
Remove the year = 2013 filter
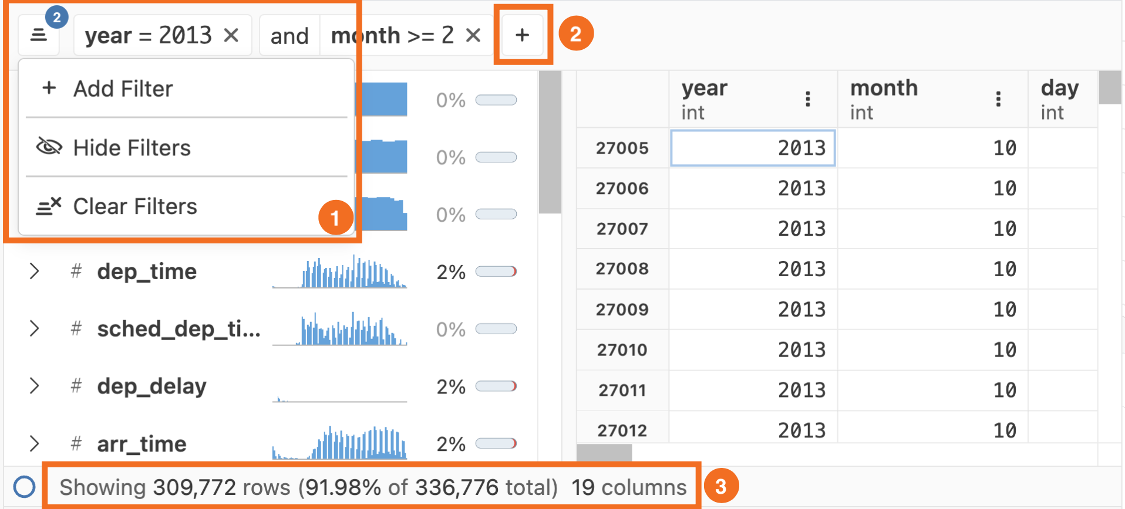pos(231,36)
